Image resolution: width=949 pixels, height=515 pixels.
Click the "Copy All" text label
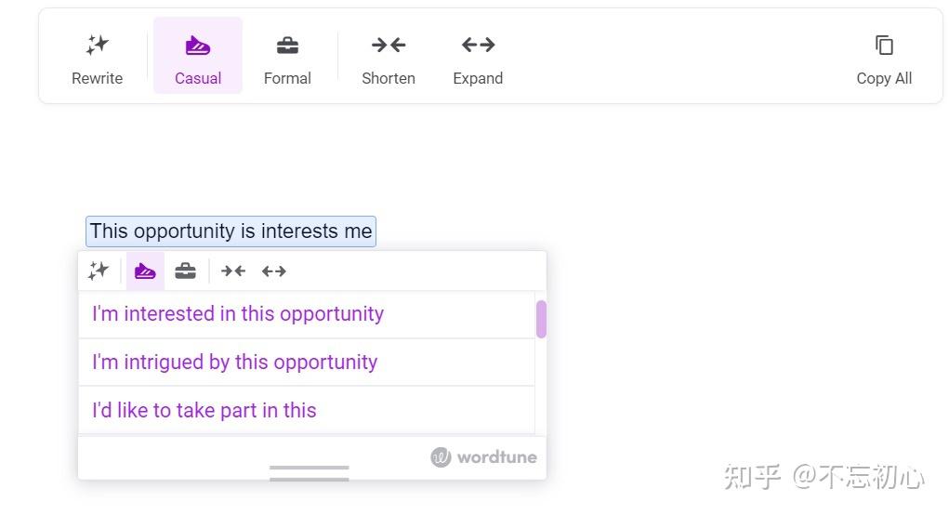884,78
